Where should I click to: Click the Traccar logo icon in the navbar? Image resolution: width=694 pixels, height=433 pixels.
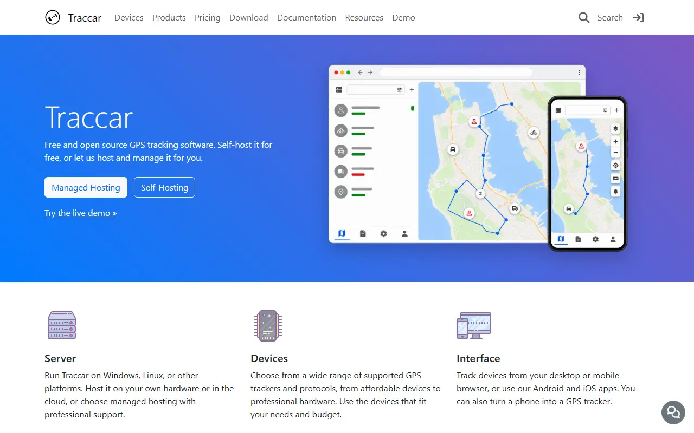pos(53,18)
